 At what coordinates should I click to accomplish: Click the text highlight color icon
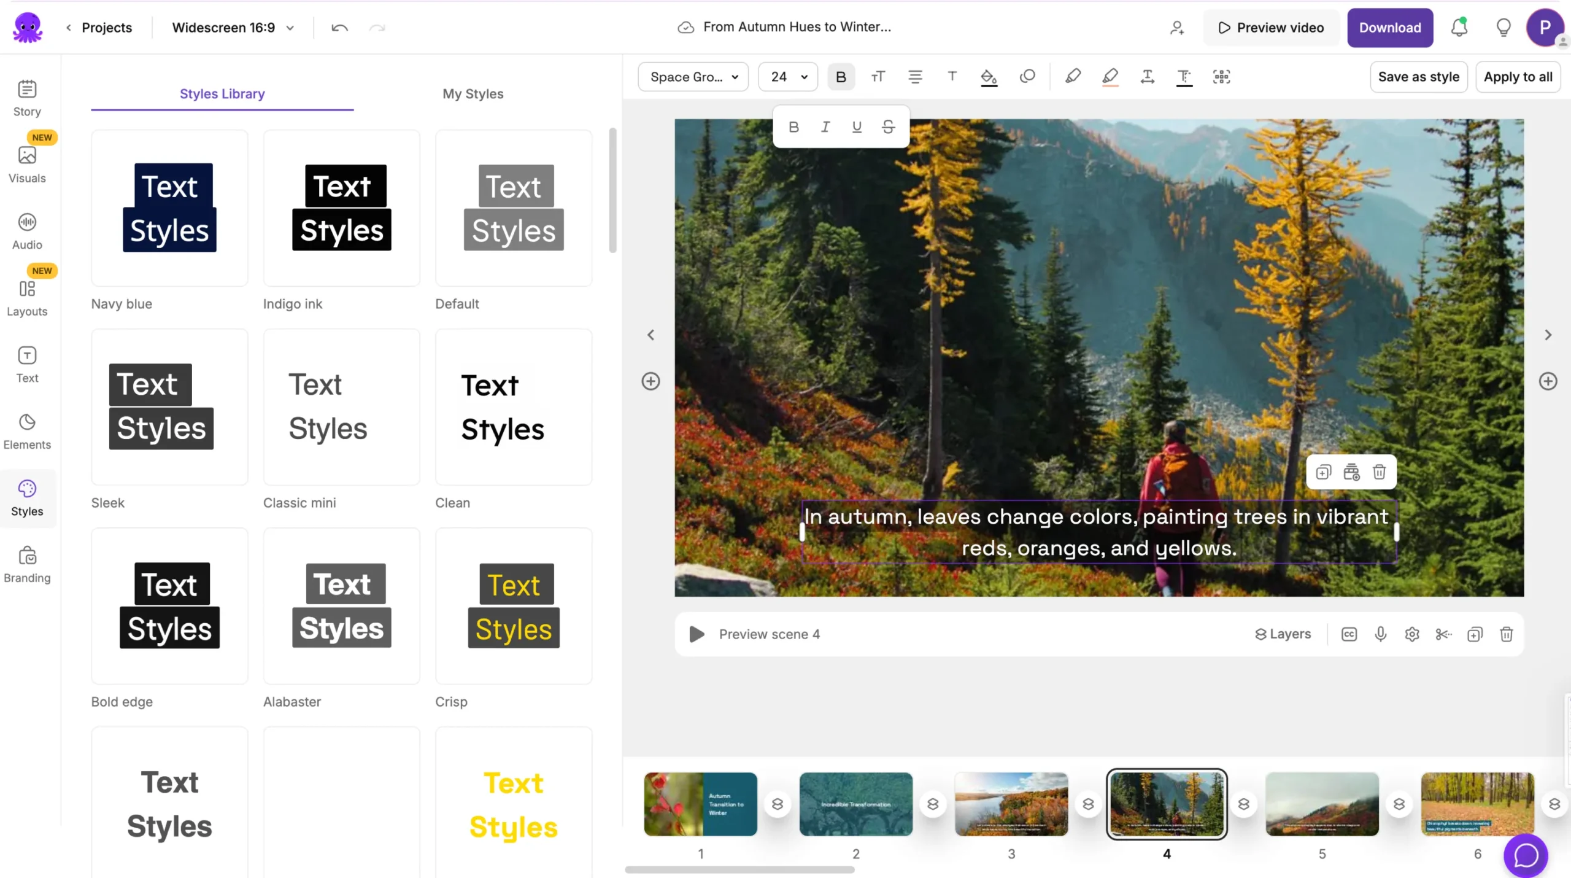pyautogui.click(x=1110, y=77)
